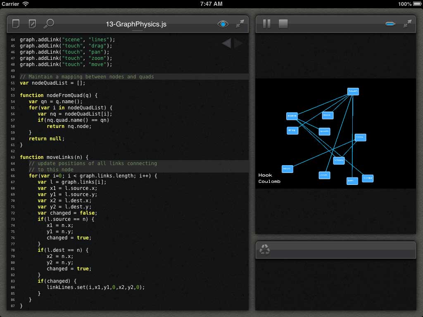
Task: Pause the running script
Action: [x=266, y=24]
